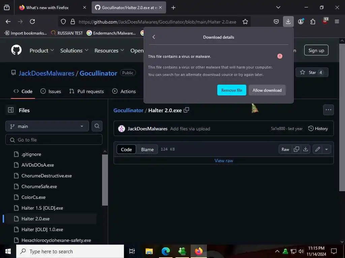Reload the current page
The image size is (345, 258).
[32, 21]
